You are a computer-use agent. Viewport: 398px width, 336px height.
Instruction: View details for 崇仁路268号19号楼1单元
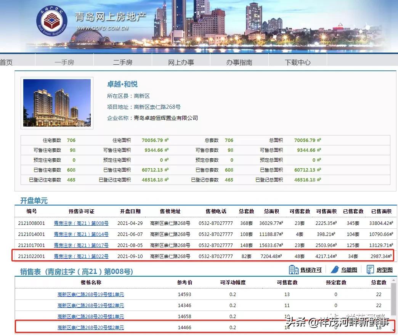pos(90,294)
